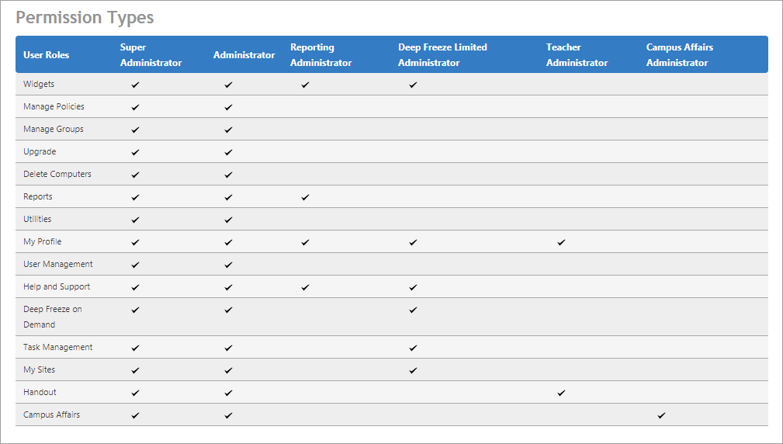The height and width of the screenshot is (444, 783).
Task: Click the Campus Affairs checkmark under Campus Affairs Administrator
Action: [661, 415]
